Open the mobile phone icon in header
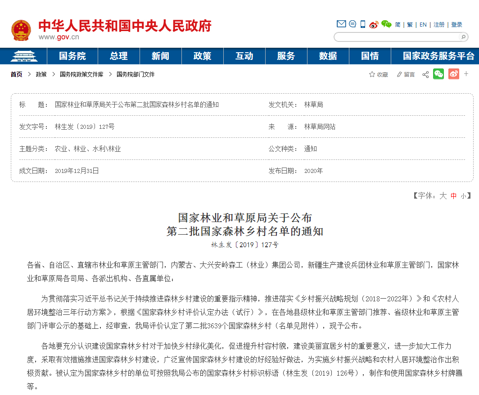Screen dimensions: 479x395 point(362,24)
